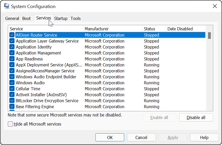Screen dimensions: 222x145
Task: Switch to the General tab
Action: [x=12, y=18]
